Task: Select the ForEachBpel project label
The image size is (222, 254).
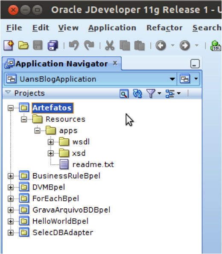Action: [55, 199]
